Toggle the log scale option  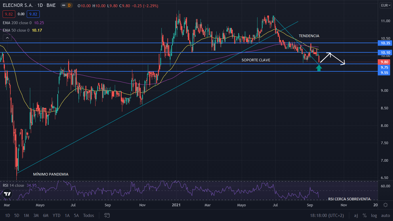tap(374, 215)
